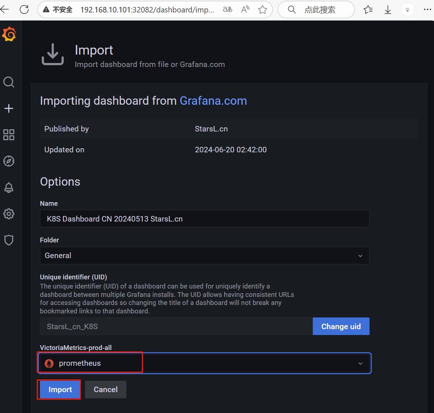Open the Configuration gear icon in sidebar

(9, 214)
